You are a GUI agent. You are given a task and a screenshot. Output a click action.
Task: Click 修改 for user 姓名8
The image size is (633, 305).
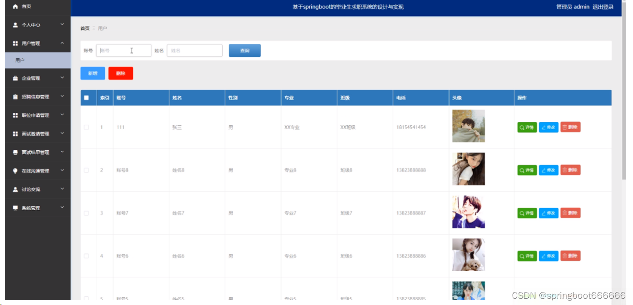pos(549,170)
